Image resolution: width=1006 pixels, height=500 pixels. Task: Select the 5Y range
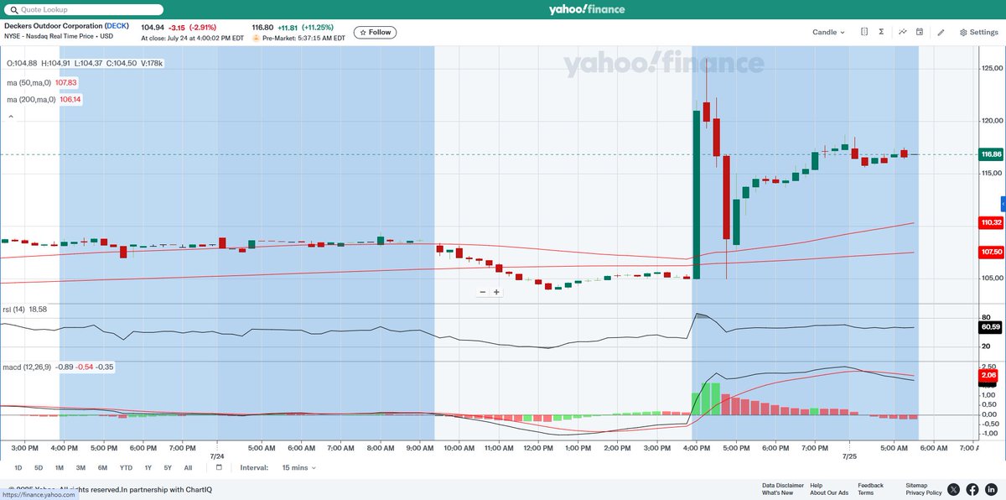168,467
